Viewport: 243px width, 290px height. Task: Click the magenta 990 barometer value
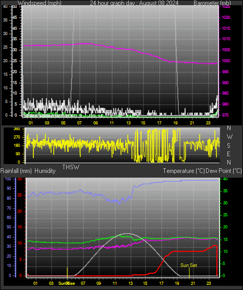[225, 83]
